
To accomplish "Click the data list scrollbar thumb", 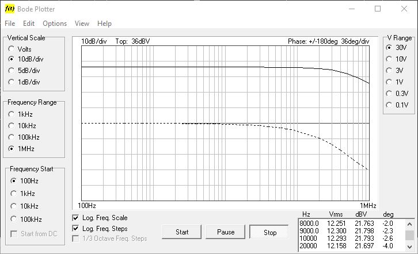I will pyautogui.click(x=410, y=235).
